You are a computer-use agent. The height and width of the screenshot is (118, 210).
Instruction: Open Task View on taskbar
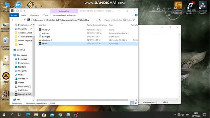pos(20,115)
